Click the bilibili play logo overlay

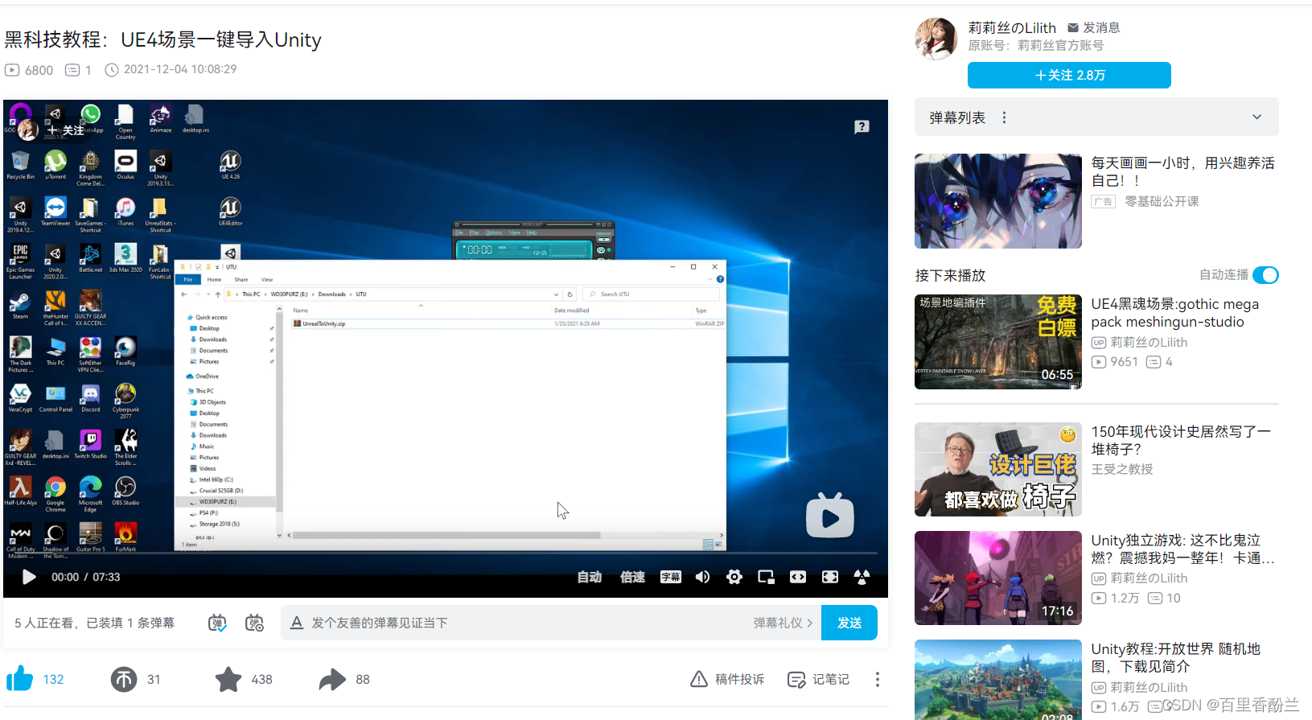[x=830, y=516]
